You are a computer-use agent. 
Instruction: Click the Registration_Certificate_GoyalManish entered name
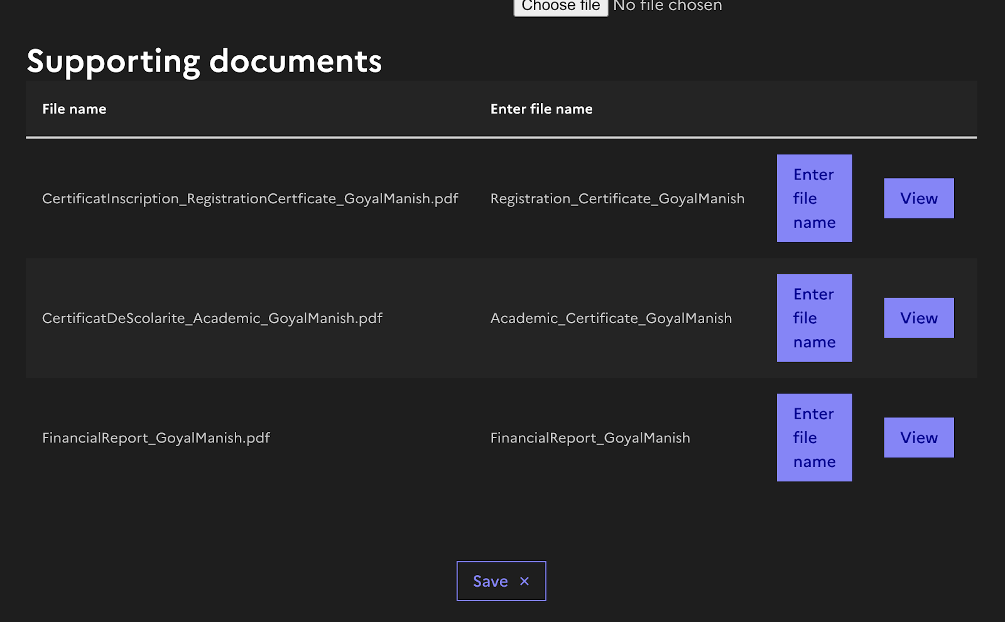click(x=617, y=198)
